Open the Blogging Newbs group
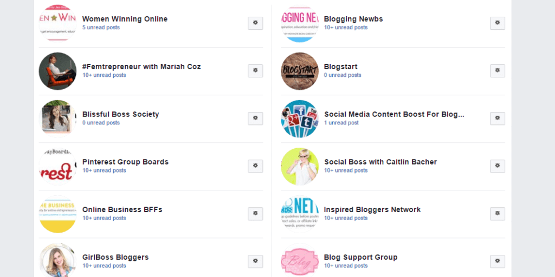Screen dimensions: 555x277 (353, 19)
